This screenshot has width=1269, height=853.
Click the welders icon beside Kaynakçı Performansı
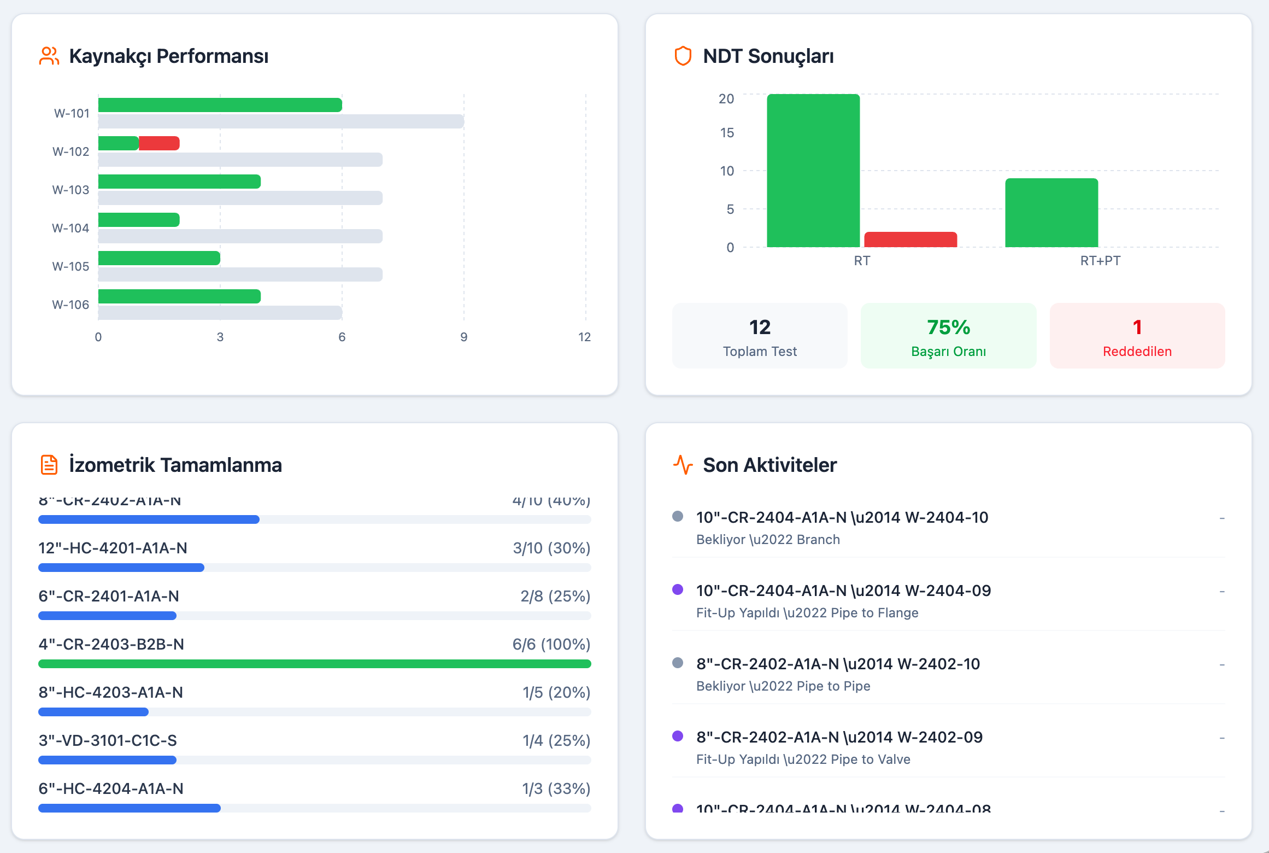49,56
